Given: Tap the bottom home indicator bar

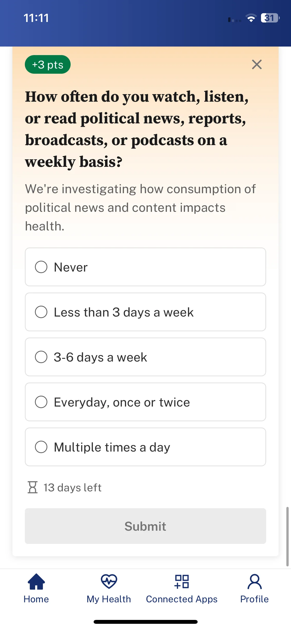Looking at the screenshot, I should pos(146,622).
